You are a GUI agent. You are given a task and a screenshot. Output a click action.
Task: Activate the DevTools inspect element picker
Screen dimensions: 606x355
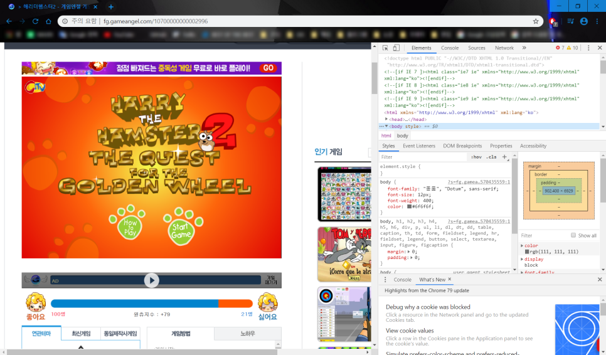385,48
